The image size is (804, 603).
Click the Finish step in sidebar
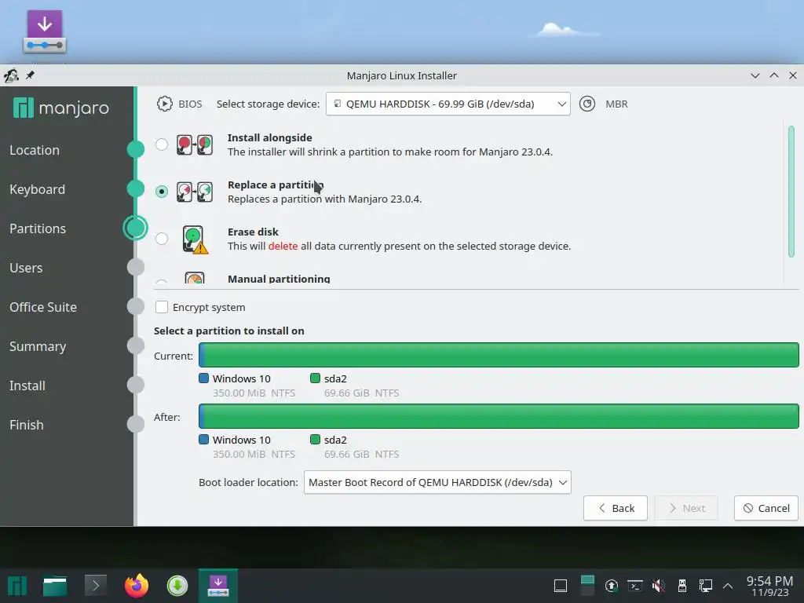point(26,425)
